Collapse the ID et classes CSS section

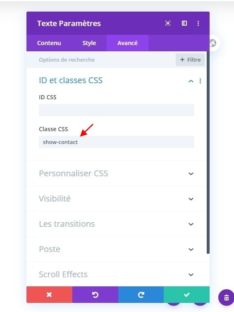[x=191, y=81]
